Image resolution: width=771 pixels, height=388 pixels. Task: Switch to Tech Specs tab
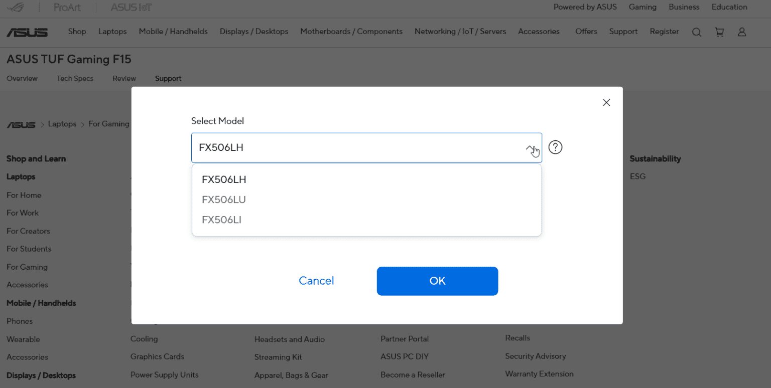tap(75, 78)
